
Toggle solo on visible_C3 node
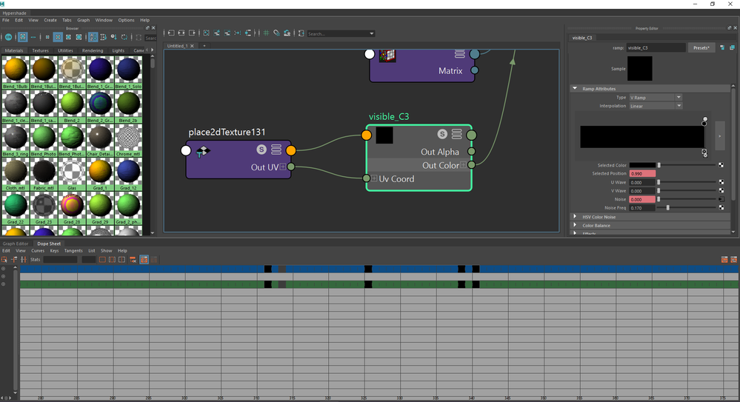click(x=441, y=134)
